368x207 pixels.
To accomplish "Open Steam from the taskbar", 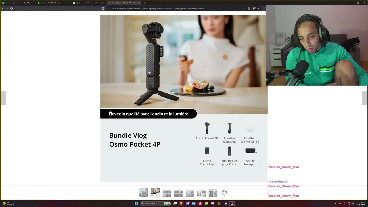I will [x=225, y=204].
